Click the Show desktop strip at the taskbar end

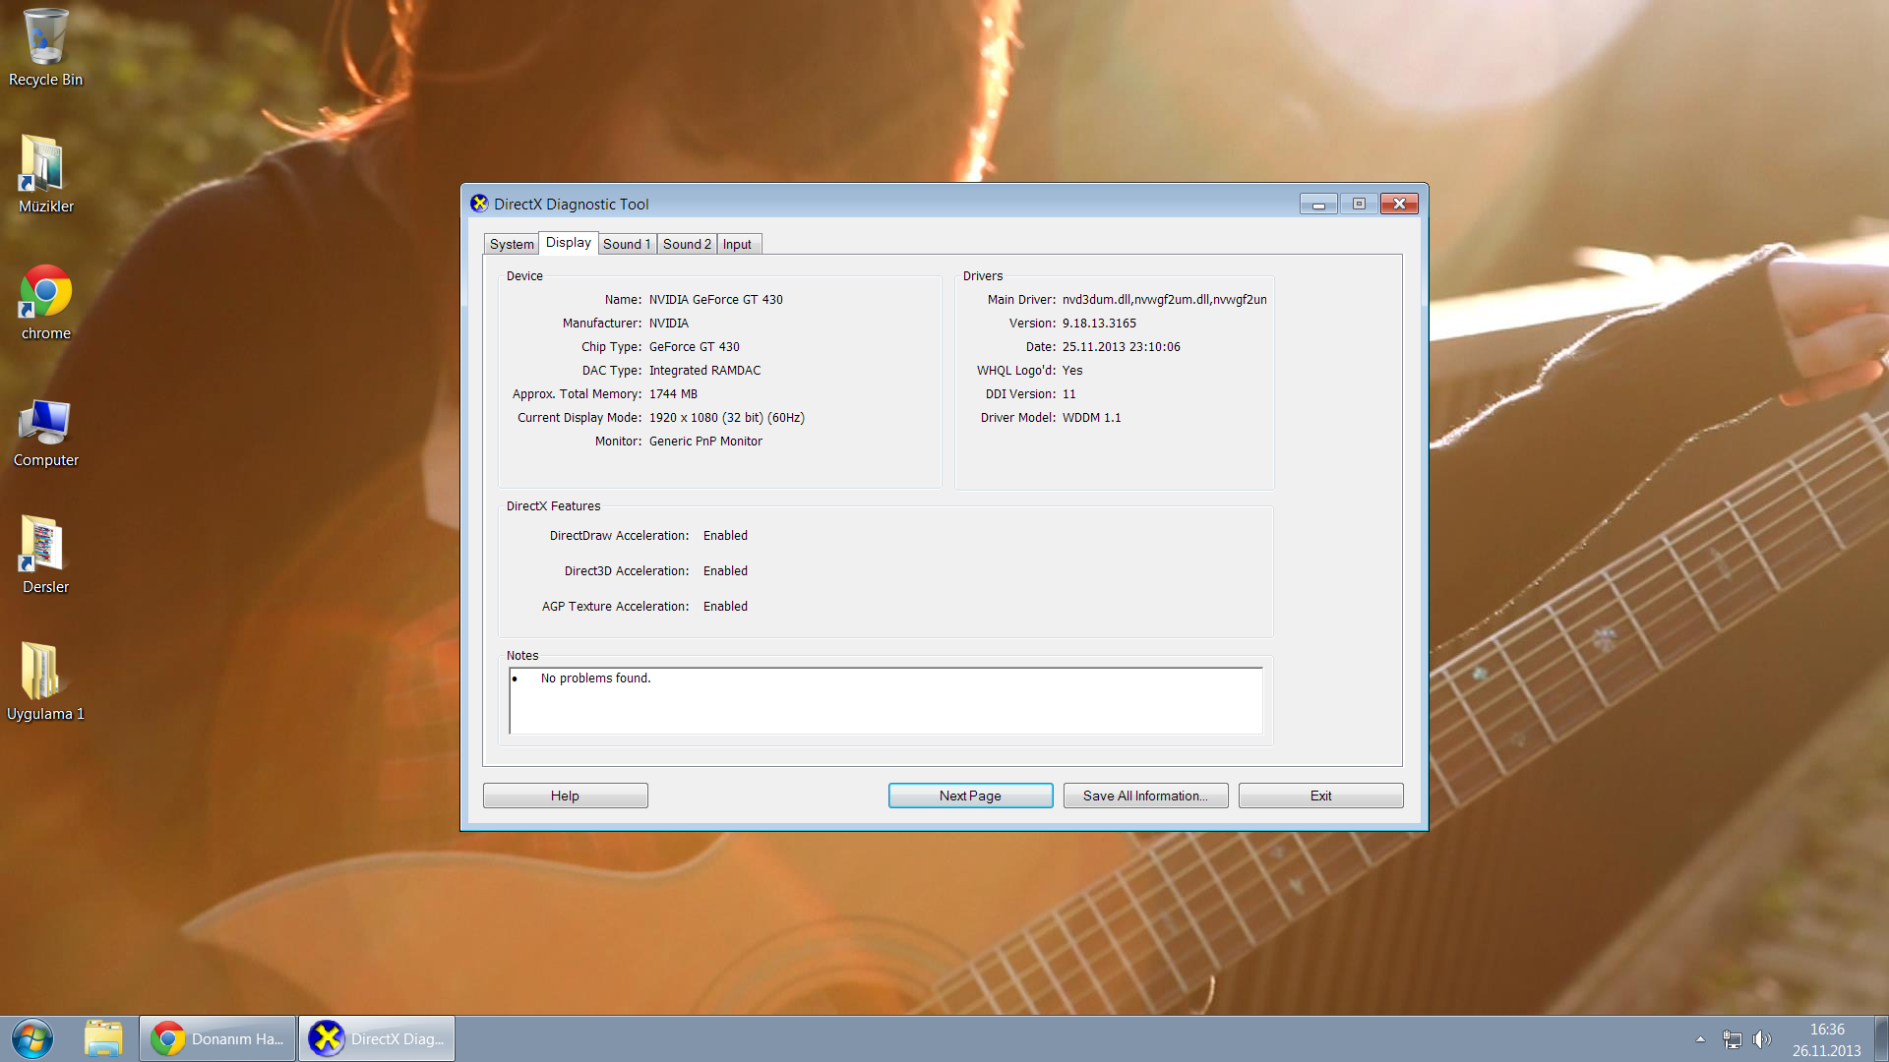(1881, 1038)
